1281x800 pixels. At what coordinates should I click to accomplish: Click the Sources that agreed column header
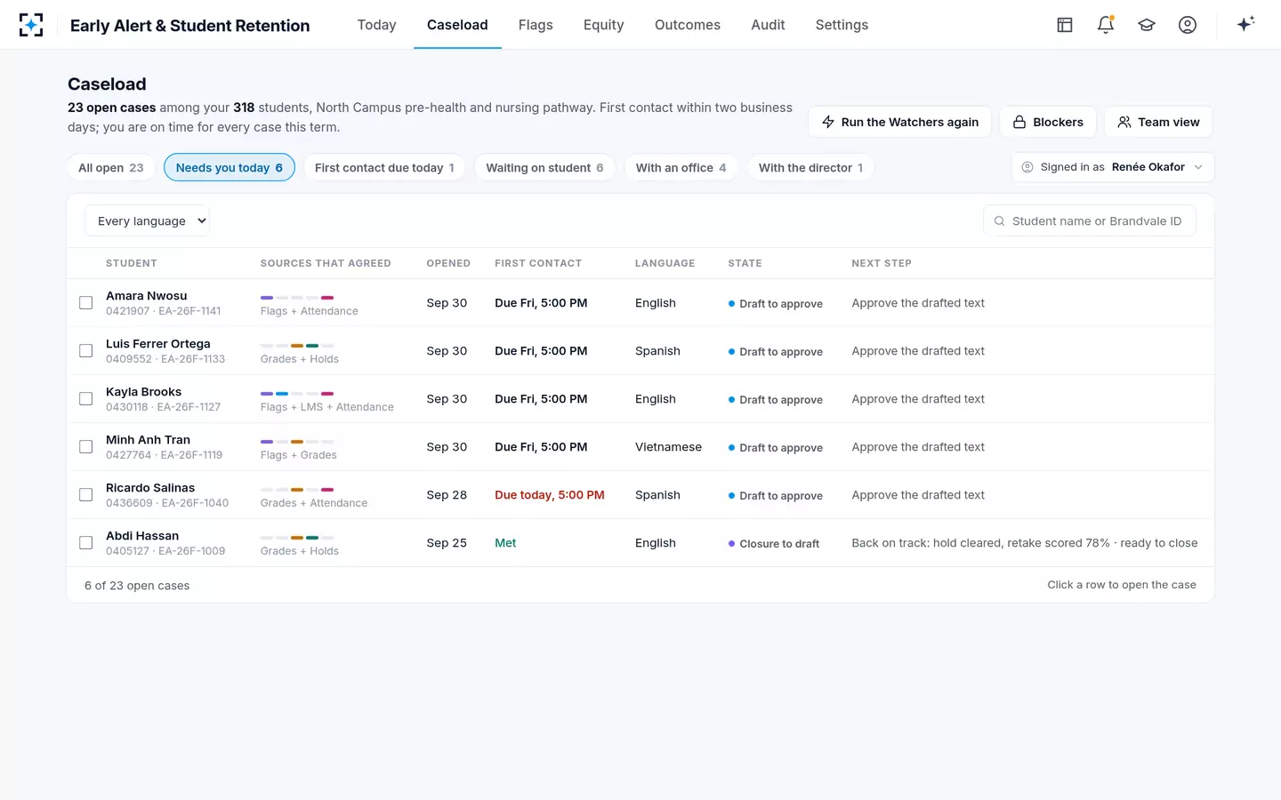pyautogui.click(x=326, y=263)
